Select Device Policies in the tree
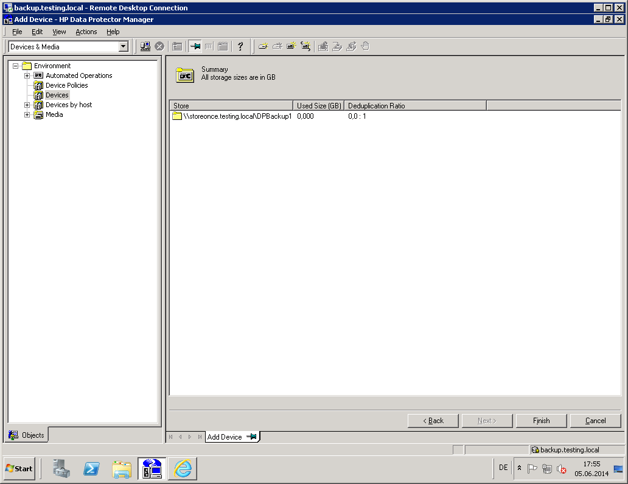 pyautogui.click(x=66, y=85)
